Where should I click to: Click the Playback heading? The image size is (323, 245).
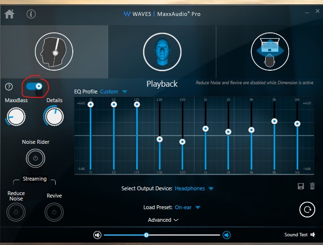click(x=162, y=84)
